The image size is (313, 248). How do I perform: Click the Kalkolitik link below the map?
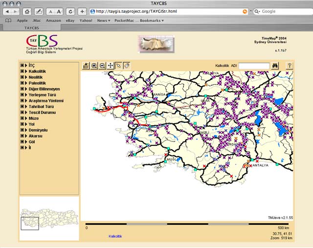[115, 236]
